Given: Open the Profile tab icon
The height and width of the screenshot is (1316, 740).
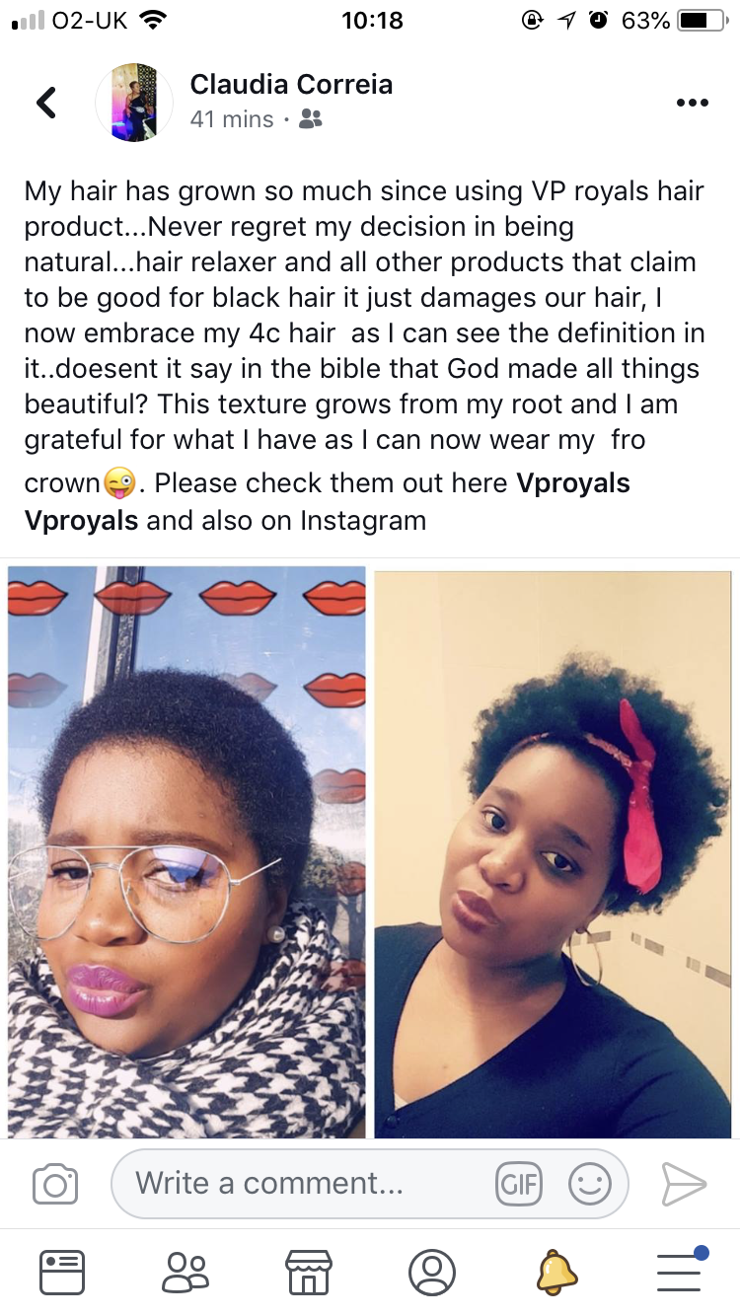Looking at the screenshot, I should coord(432,1273).
